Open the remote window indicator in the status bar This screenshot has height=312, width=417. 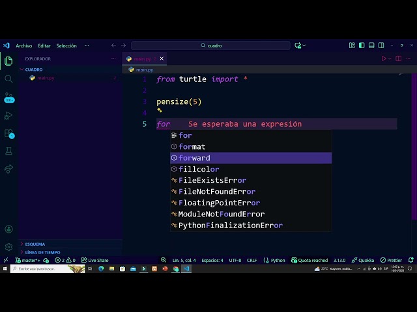pyautogui.click(x=6, y=260)
